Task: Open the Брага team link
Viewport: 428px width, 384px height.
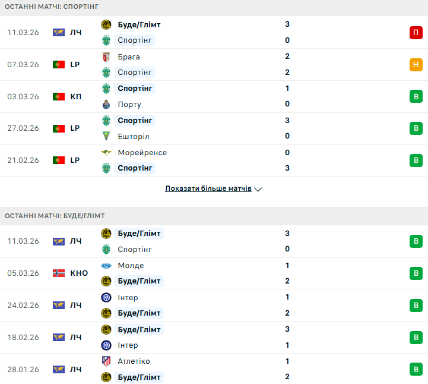Action: tap(129, 57)
